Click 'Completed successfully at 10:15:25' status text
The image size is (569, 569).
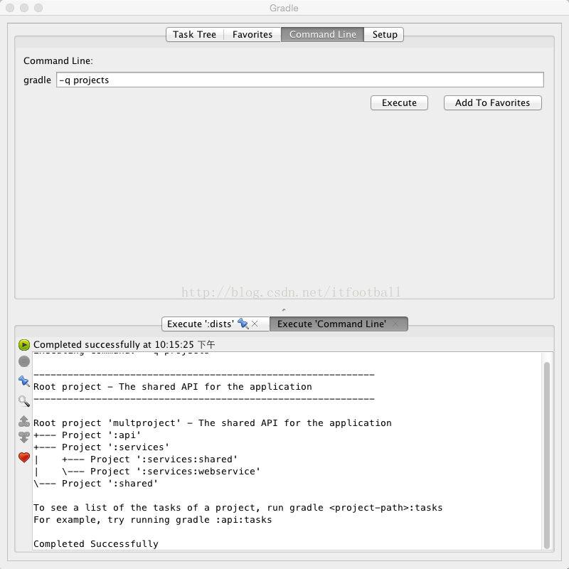click(124, 345)
